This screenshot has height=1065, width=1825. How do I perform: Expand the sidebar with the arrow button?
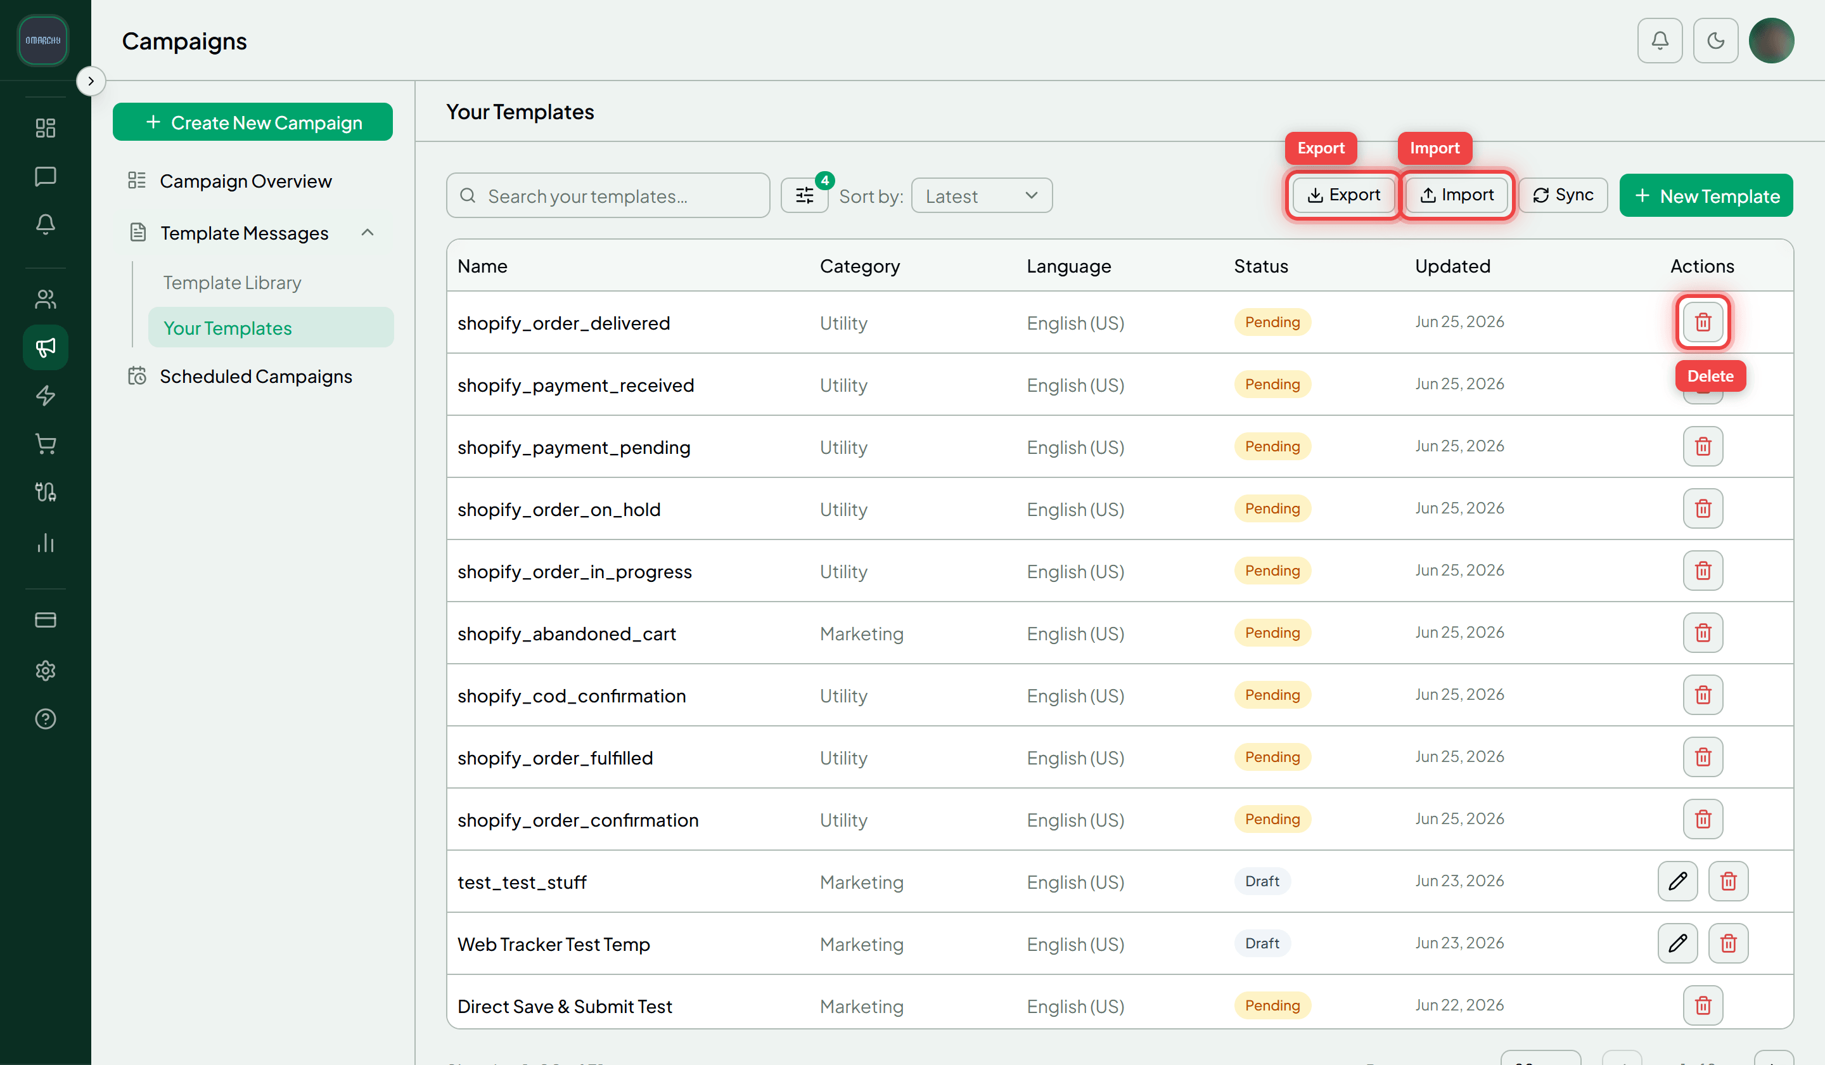(x=91, y=81)
